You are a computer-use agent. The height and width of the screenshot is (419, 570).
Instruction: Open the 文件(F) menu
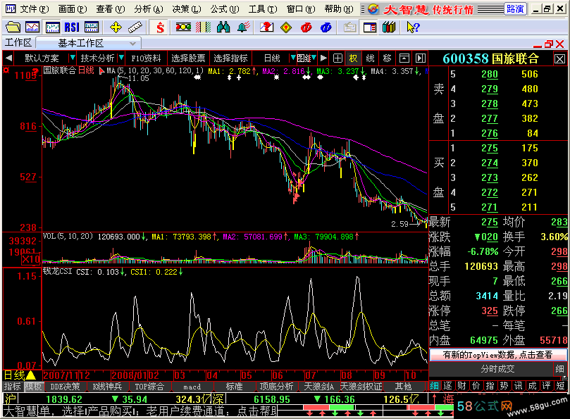(34, 8)
